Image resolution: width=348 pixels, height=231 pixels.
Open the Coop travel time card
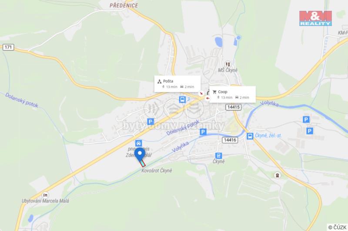point(232,94)
